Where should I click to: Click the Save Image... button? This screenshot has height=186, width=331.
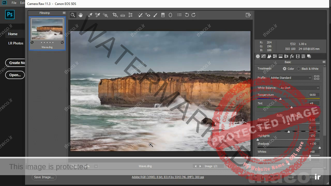(x=44, y=177)
